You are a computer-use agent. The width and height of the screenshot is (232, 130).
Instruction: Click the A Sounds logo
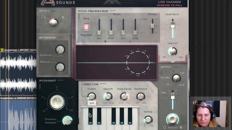[x=58, y=3]
